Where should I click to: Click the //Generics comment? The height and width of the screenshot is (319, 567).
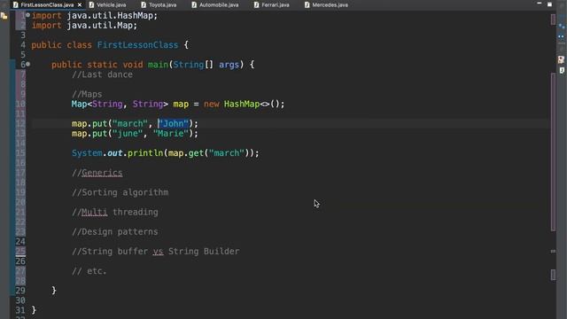[x=97, y=173]
